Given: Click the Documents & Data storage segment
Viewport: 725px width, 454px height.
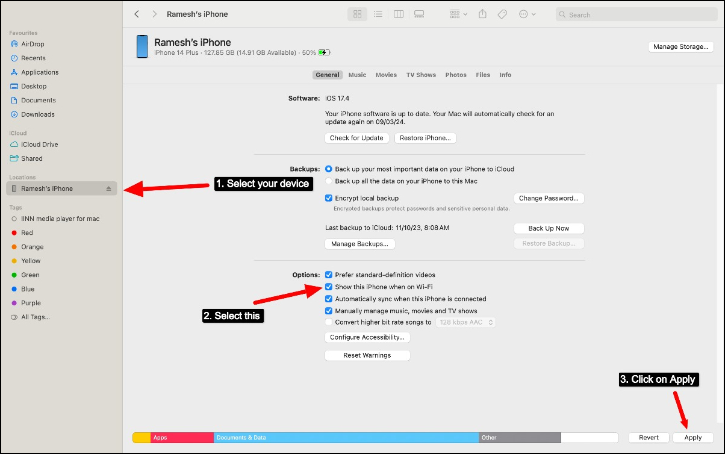Looking at the screenshot, I should 346,438.
